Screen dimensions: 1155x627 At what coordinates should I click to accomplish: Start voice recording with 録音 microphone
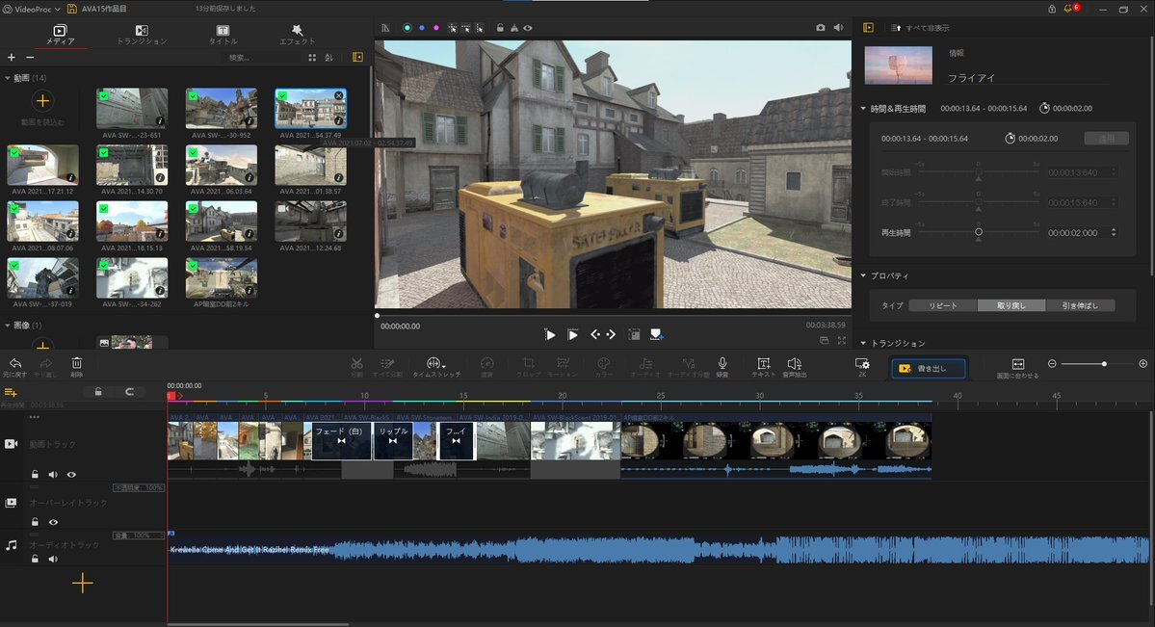[722, 366]
